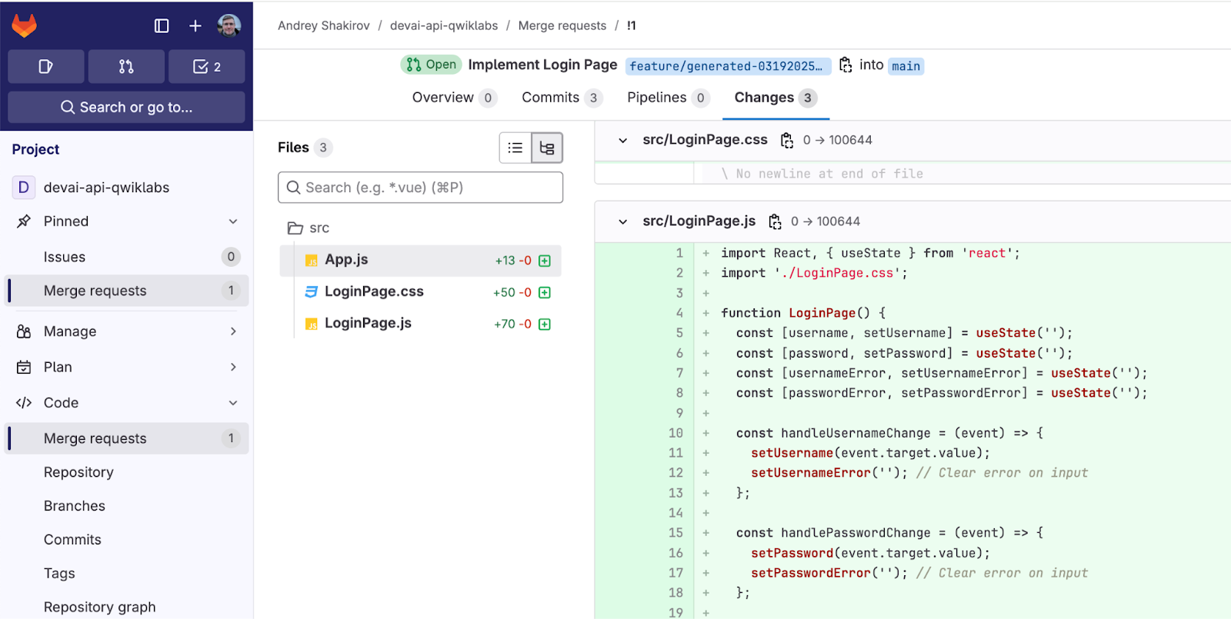Copy the source branch name icon
Viewport: 1231px width, 619px height.
point(846,65)
